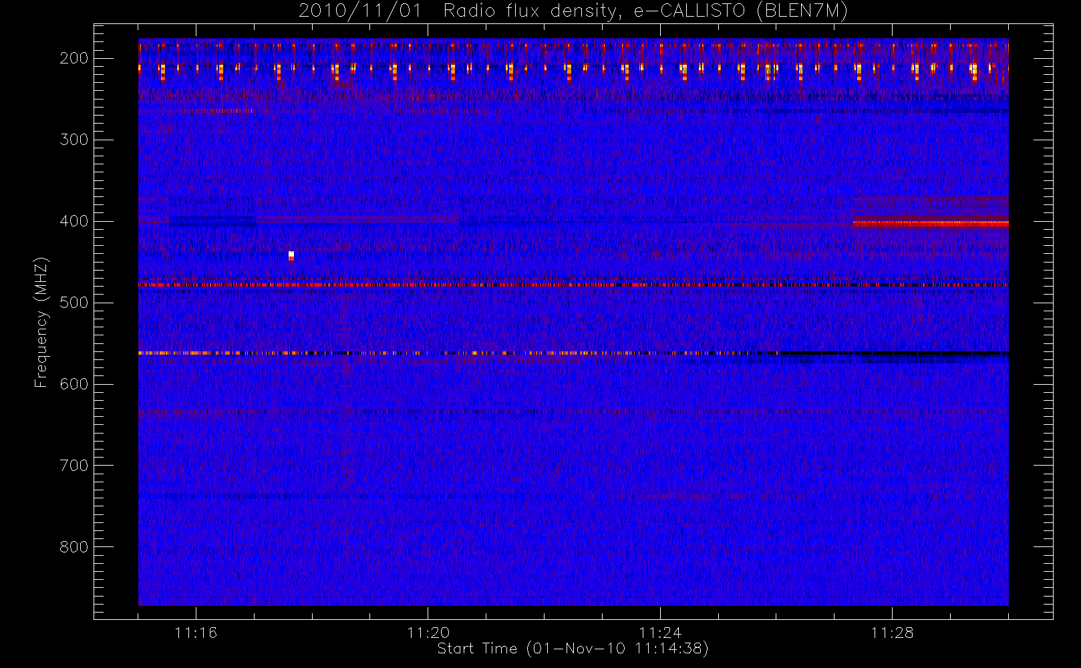Click the 500 frequency tick label
Screen dimensions: 1081x668
pyautogui.click(x=74, y=303)
